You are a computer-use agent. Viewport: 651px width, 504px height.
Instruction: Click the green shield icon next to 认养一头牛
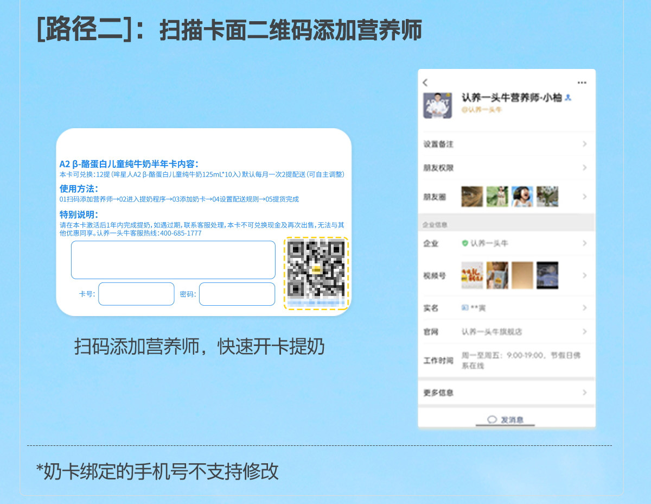click(x=465, y=243)
